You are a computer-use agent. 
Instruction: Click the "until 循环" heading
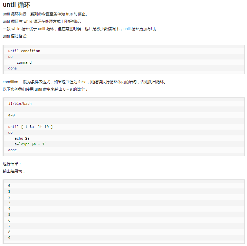(16, 5)
